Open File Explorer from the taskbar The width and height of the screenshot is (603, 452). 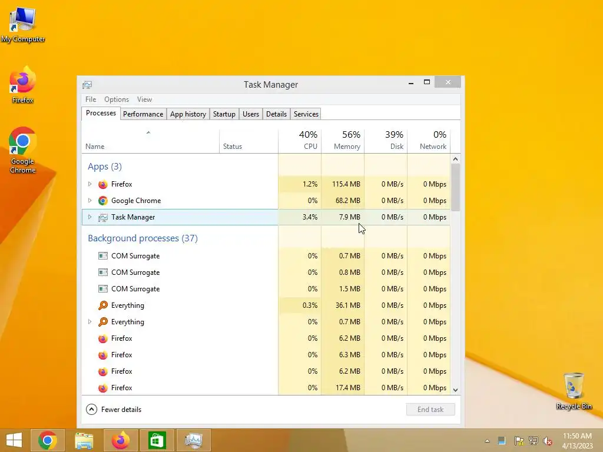tap(84, 440)
